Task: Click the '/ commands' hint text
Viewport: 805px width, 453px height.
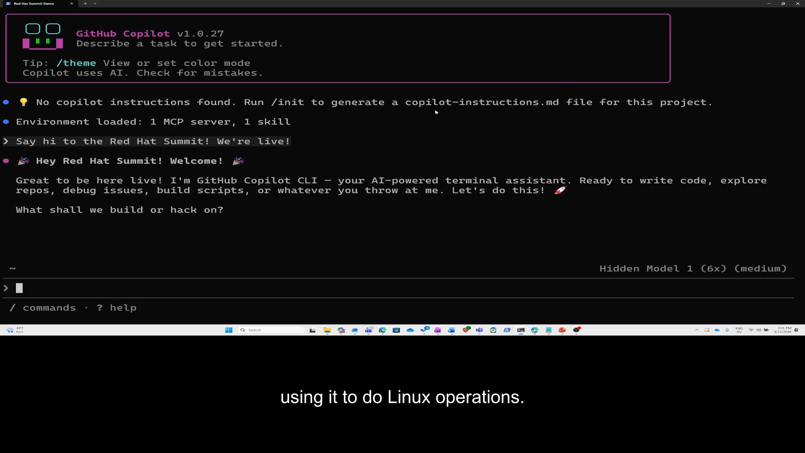Action: coord(43,308)
